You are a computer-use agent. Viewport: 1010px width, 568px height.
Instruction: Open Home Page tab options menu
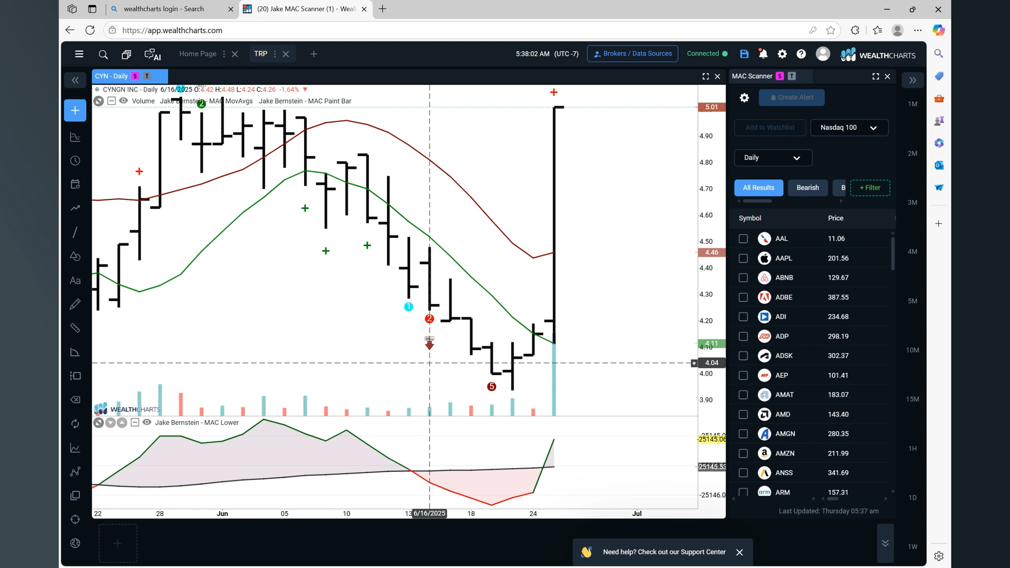[x=224, y=54]
